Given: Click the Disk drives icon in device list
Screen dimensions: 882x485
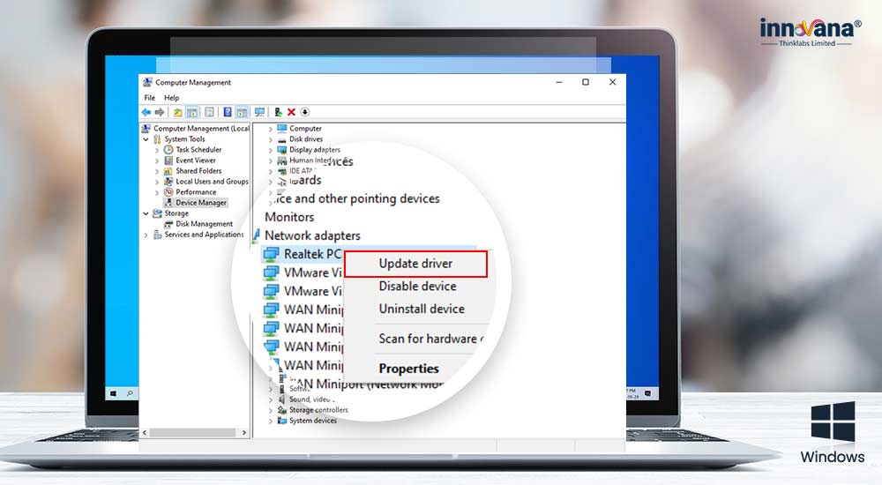Looking at the screenshot, I should pos(282,139).
